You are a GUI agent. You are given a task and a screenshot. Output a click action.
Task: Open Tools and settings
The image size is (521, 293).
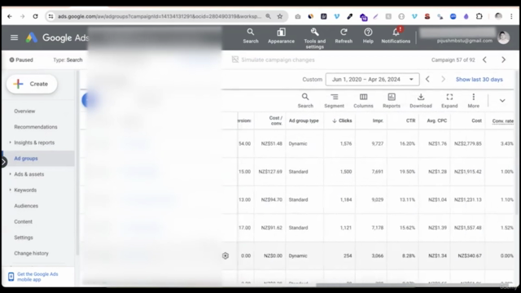[x=315, y=38]
